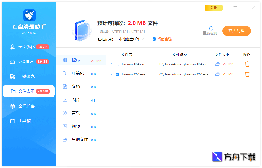Click the 登录 button to sign in
The image size is (262, 168).
tap(213, 8)
